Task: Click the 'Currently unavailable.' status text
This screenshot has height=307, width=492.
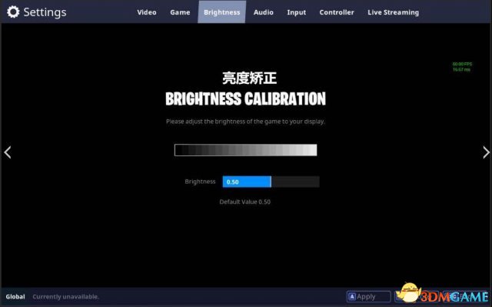Action: coord(65,297)
